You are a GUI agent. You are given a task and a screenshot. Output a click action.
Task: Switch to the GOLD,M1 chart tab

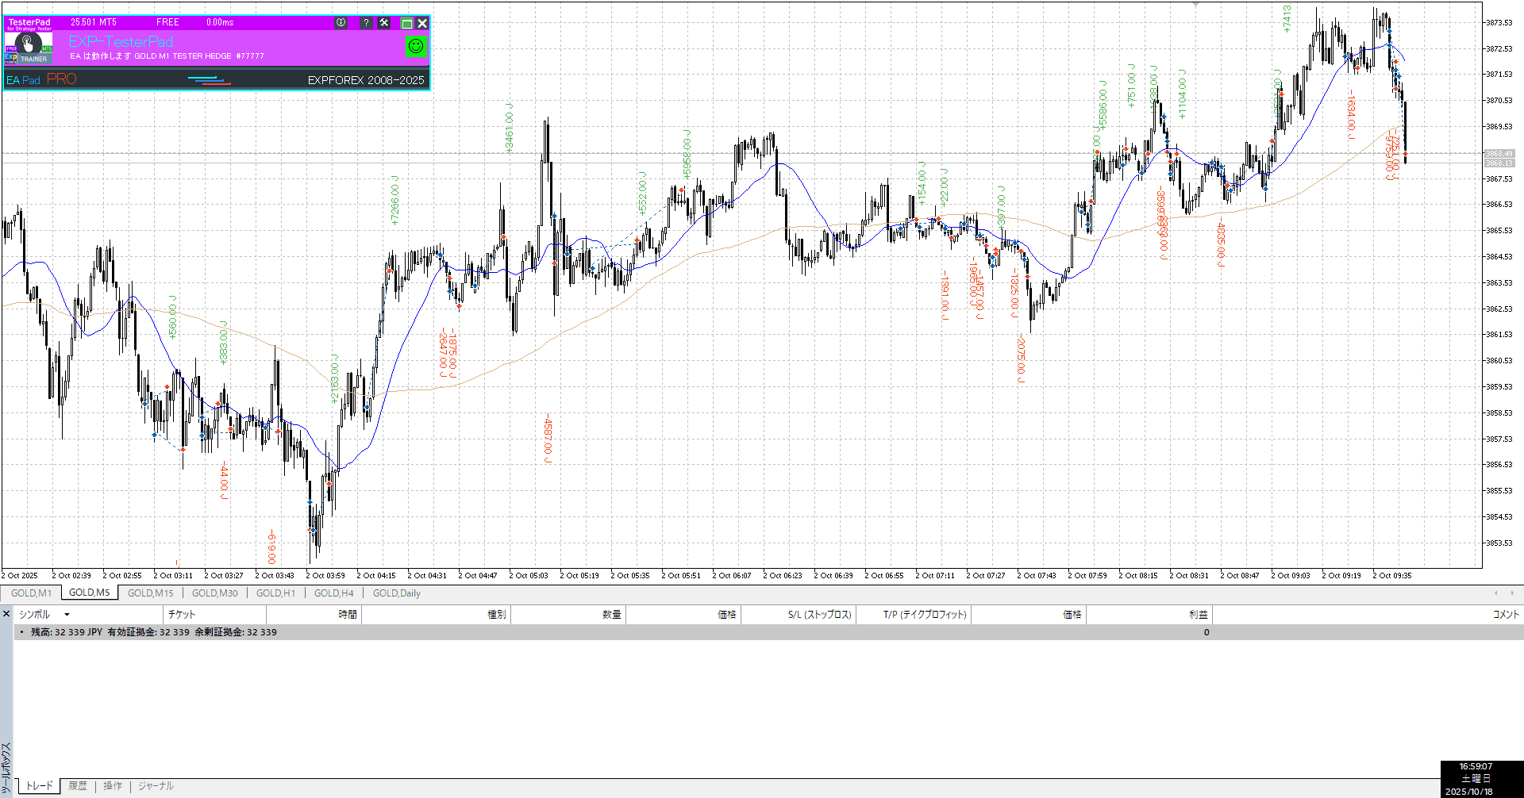[x=31, y=593]
